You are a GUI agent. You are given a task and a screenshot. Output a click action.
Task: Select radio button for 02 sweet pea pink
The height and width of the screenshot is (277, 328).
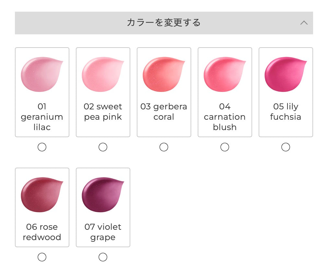(x=103, y=147)
